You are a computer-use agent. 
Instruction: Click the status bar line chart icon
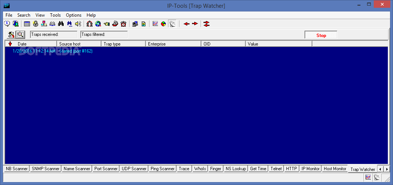tap(368, 177)
